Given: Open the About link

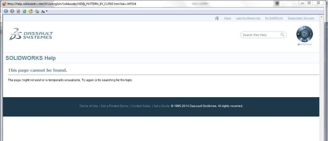Looking at the screenshot, I should pos(228,18).
